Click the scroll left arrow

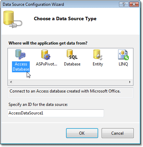point(11,82)
